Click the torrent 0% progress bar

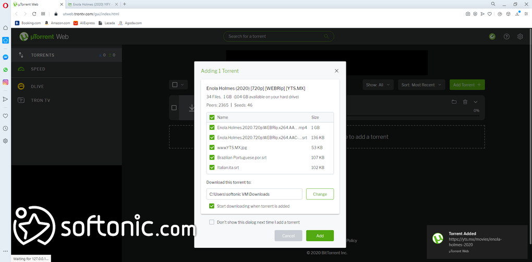coord(412,116)
